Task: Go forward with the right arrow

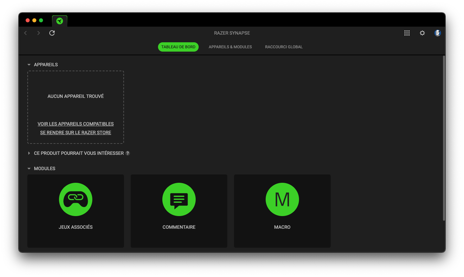Action: (x=39, y=33)
